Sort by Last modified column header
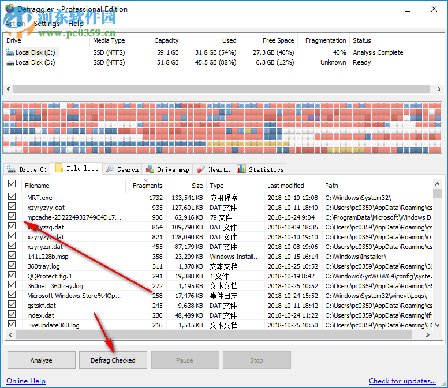The image size is (448, 388). coord(293,186)
